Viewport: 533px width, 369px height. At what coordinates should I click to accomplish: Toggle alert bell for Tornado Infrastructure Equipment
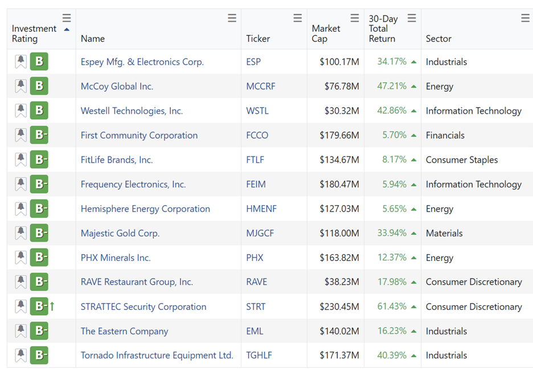pyautogui.click(x=20, y=355)
